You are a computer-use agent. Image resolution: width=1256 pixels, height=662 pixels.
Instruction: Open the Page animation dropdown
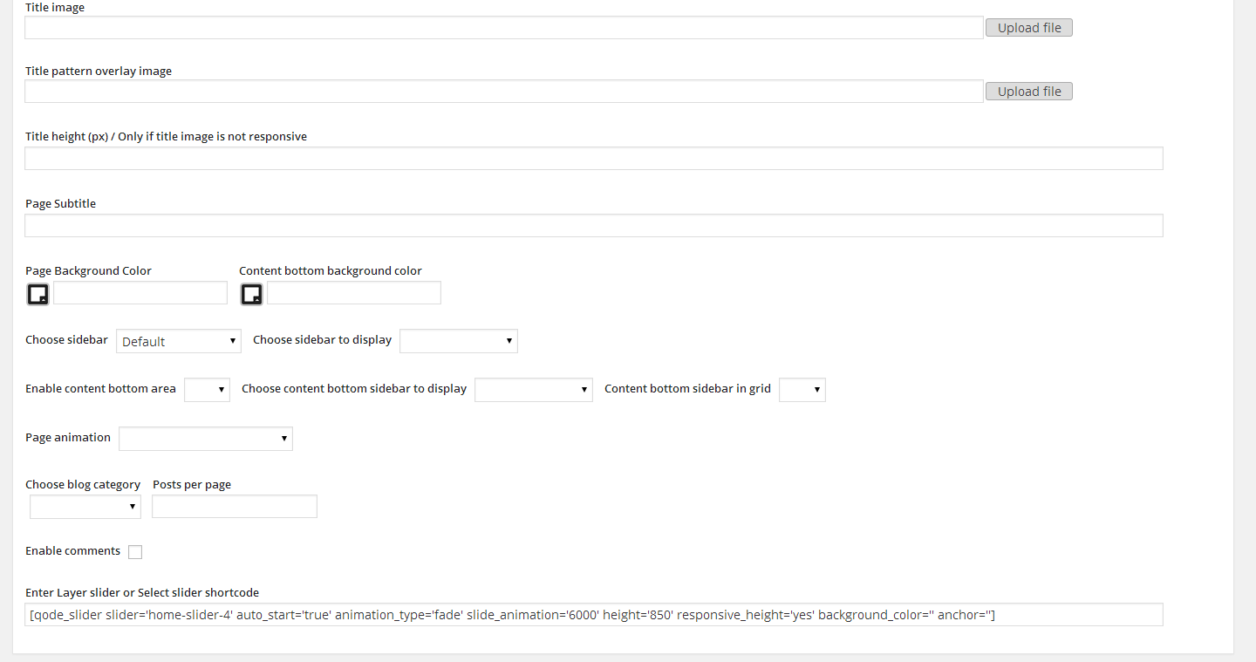(x=206, y=439)
